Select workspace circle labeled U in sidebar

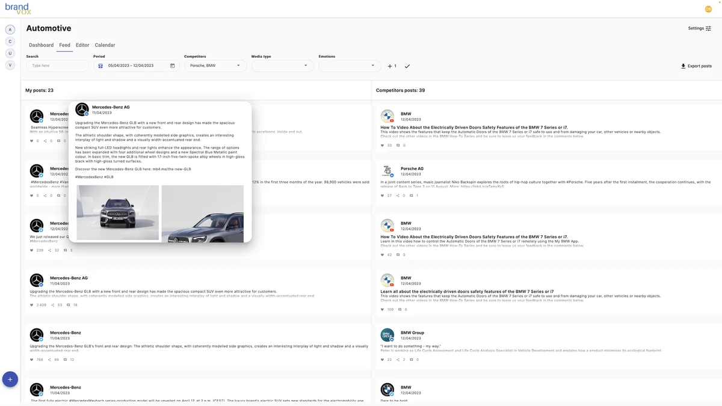(10, 53)
